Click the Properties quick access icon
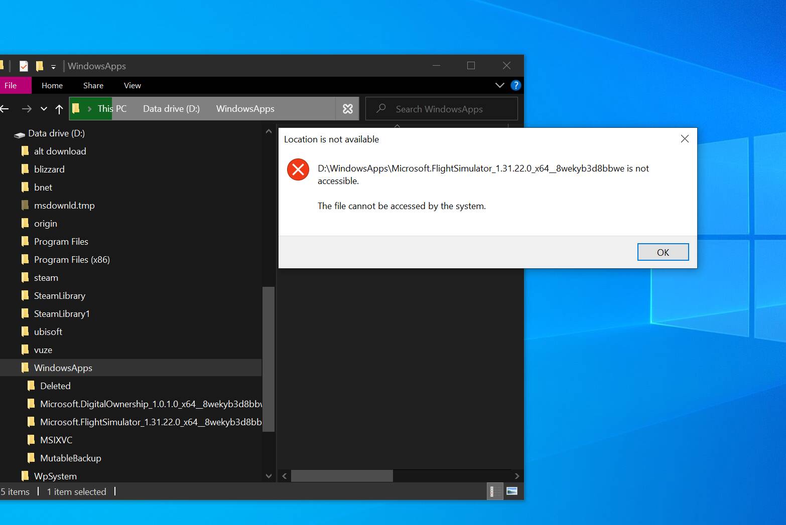 pyautogui.click(x=24, y=66)
